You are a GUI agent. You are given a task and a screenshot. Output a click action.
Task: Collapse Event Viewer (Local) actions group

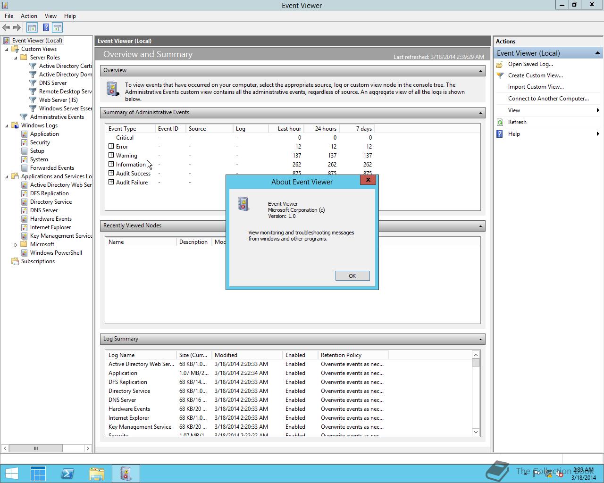(597, 53)
